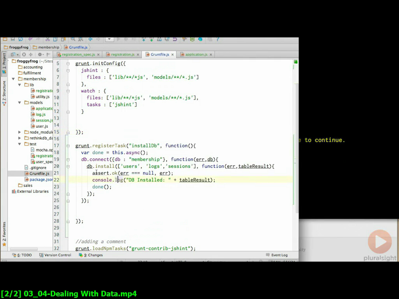Collapse the models folder
399x299 pixels.
point(19,103)
